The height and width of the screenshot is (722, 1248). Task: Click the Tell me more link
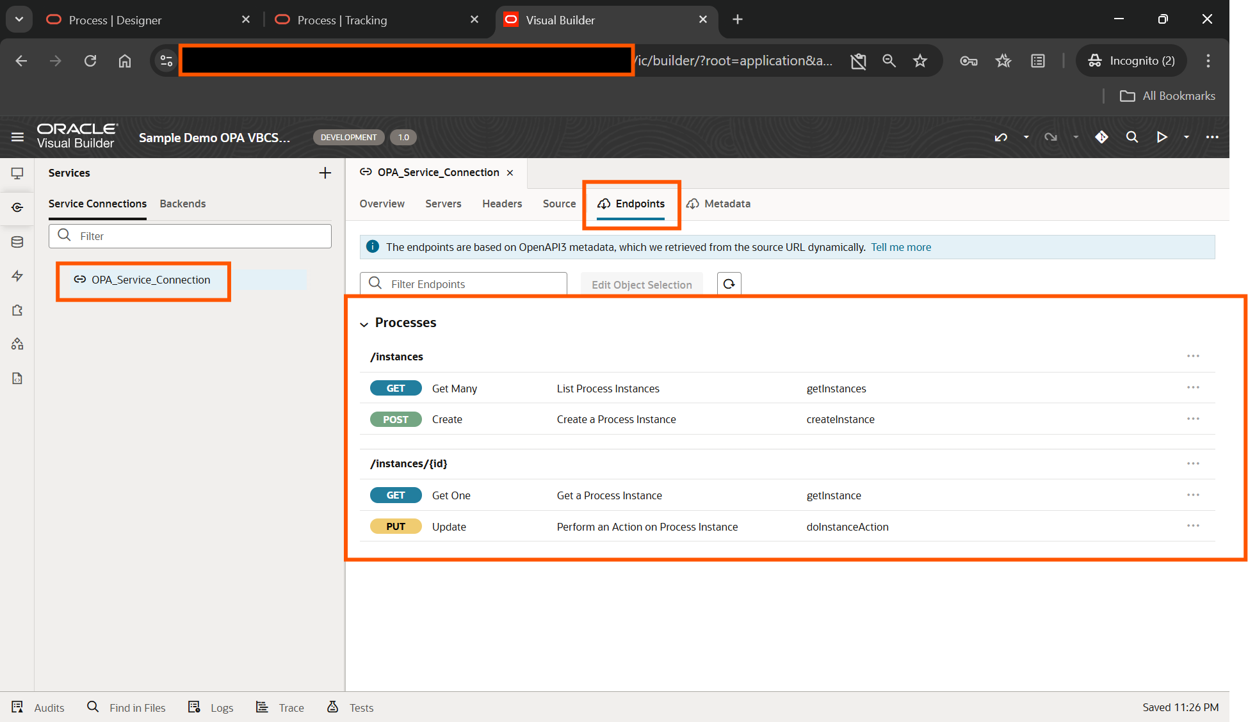click(900, 247)
